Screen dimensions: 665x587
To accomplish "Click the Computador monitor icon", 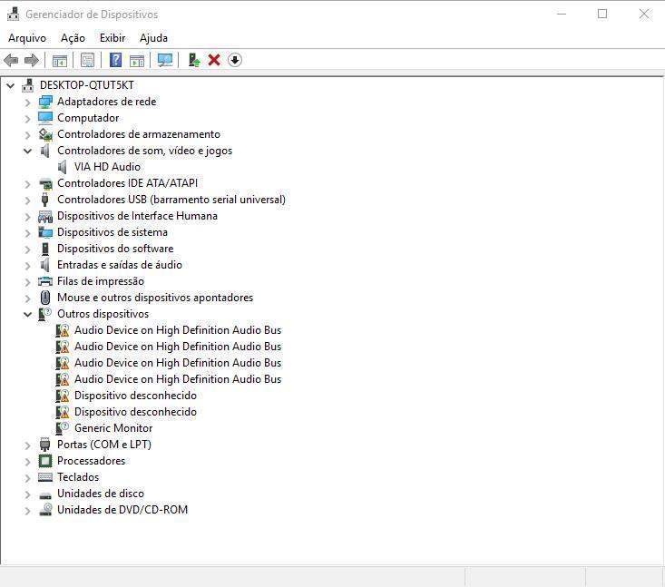I will click(x=45, y=118).
